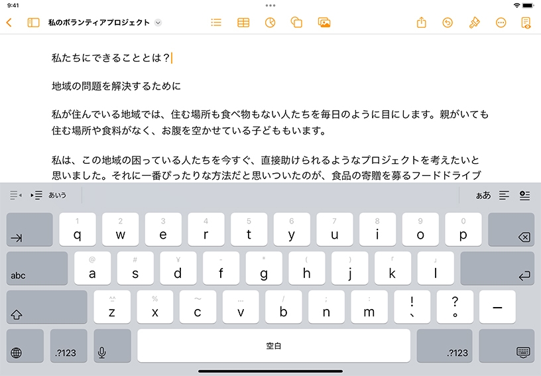Switch keyboard to abc mode

coord(37,269)
